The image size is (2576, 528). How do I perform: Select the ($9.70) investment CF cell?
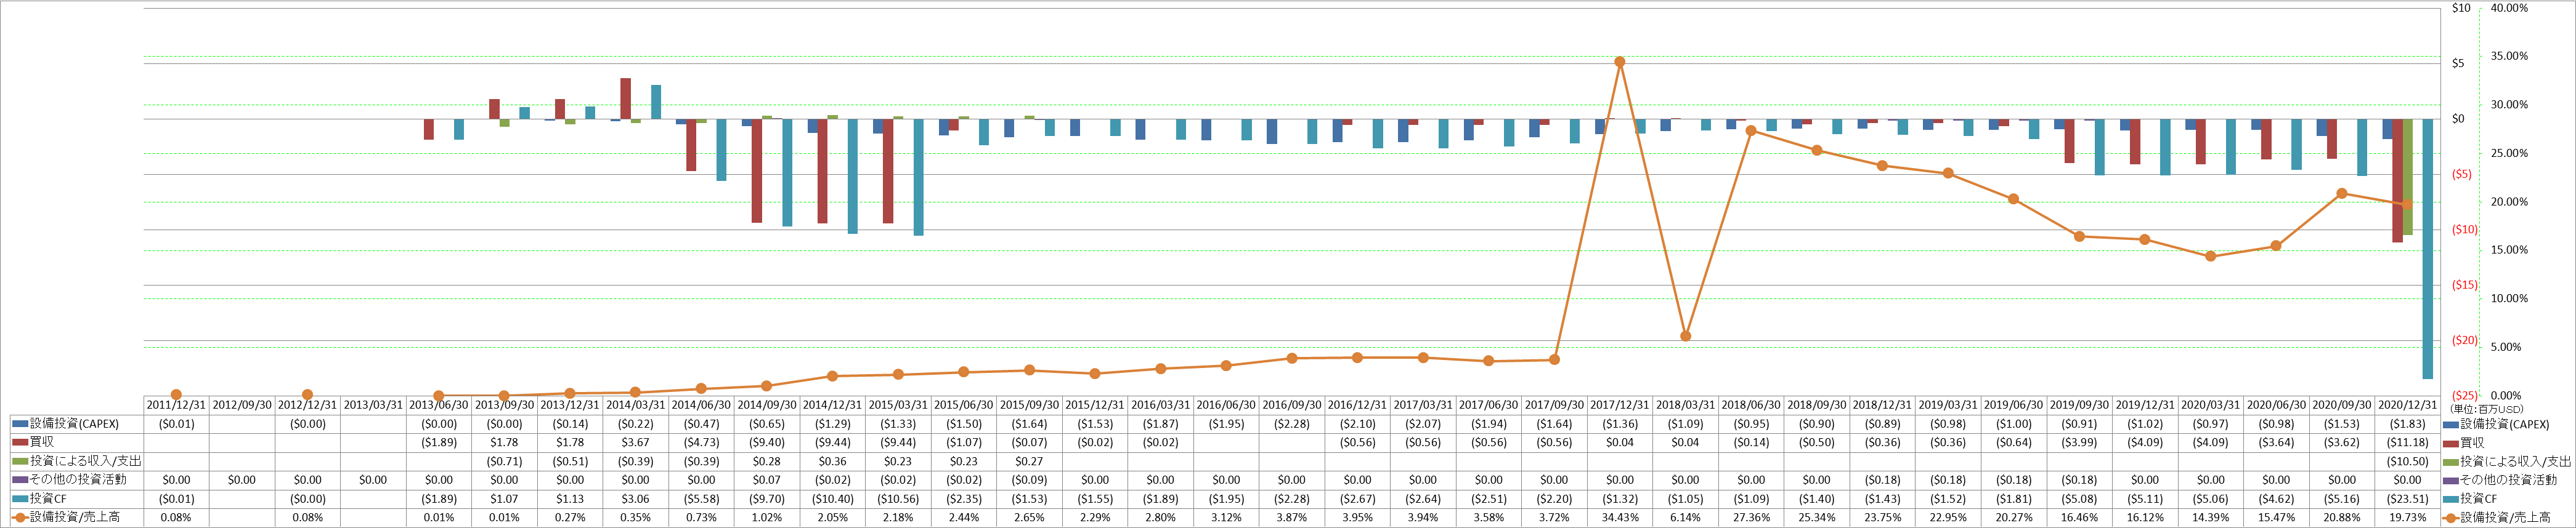point(767,499)
